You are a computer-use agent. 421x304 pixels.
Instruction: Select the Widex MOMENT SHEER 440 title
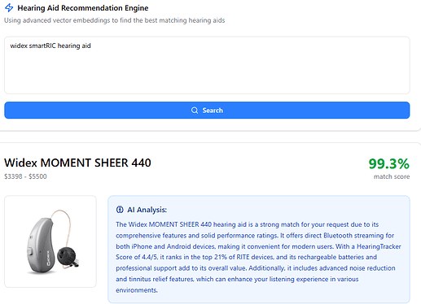point(77,163)
